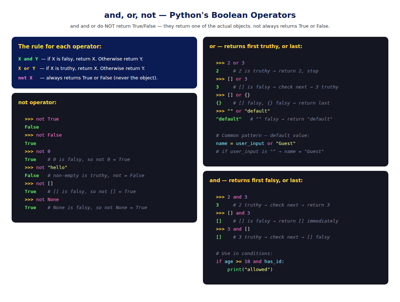Viewport: 400px width, 302px height.
Task: Select the 'X and Y' rule line
Action: pyautogui.click(x=81, y=59)
